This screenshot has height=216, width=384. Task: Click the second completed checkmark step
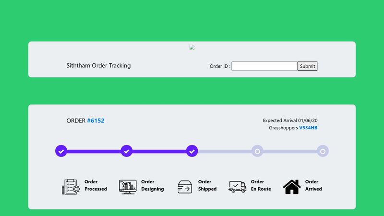pos(126,151)
